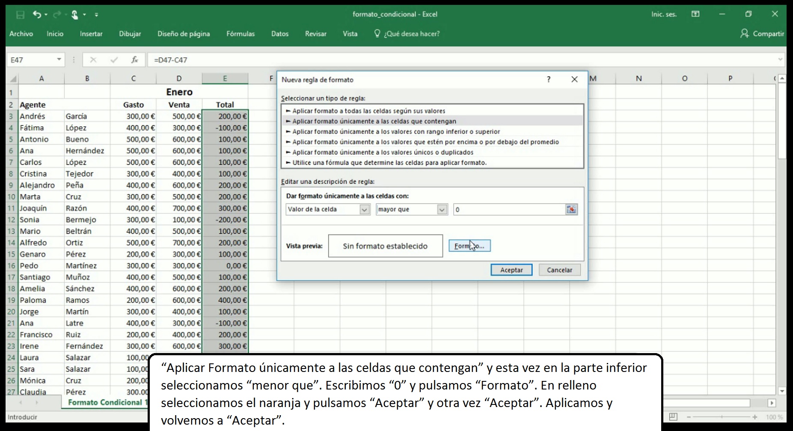The height and width of the screenshot is (431, 793).
Task: Open the mayor que operator dropdown
Action: [x=442, y=209]
